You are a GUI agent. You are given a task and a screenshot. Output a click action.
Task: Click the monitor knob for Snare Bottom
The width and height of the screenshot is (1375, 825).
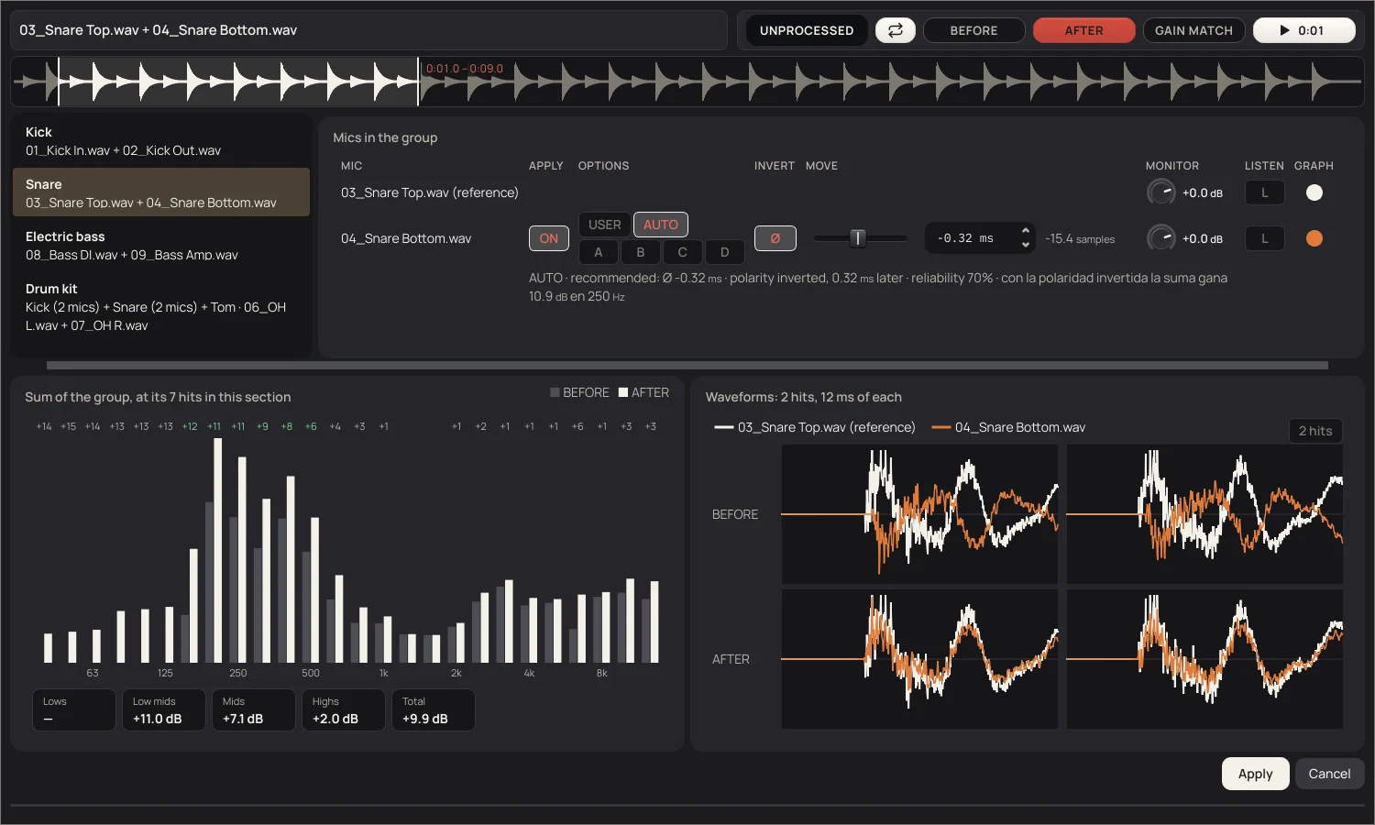click(x=1161, y=238)
